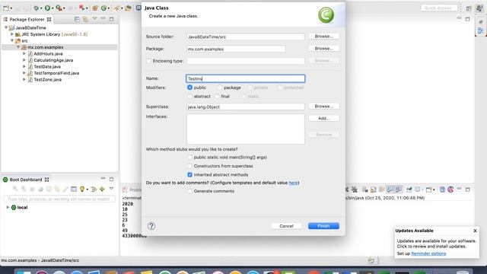Click Link with Editor in Package Explorer
Screen dimensions: 487x274
click(85, 19)
